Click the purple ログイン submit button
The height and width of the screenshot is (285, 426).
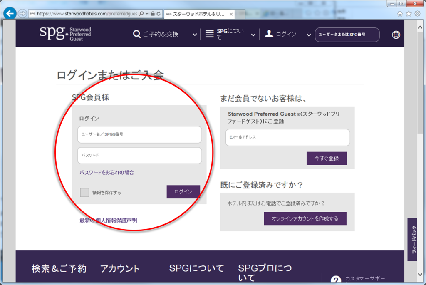click(x=183, y=192)
